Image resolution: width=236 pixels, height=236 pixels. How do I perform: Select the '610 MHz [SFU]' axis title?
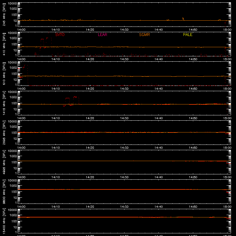coord(4,73)
